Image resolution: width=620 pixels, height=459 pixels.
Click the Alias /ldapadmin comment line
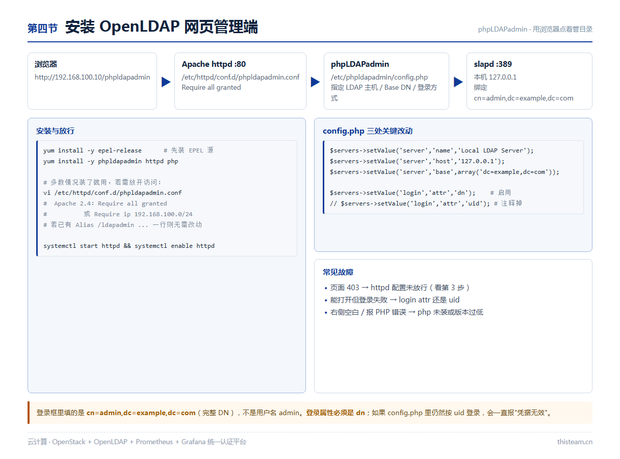[x=122, y=225]
